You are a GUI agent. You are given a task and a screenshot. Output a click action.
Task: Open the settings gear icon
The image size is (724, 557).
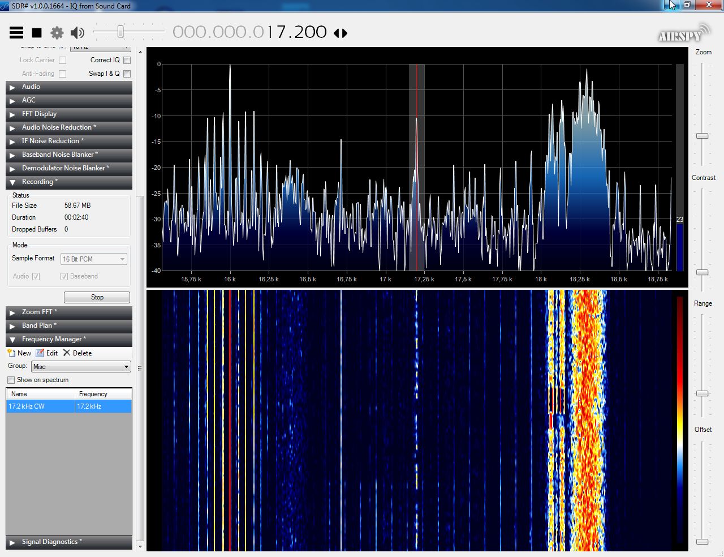pyautogui.click(x=57, y=33)
